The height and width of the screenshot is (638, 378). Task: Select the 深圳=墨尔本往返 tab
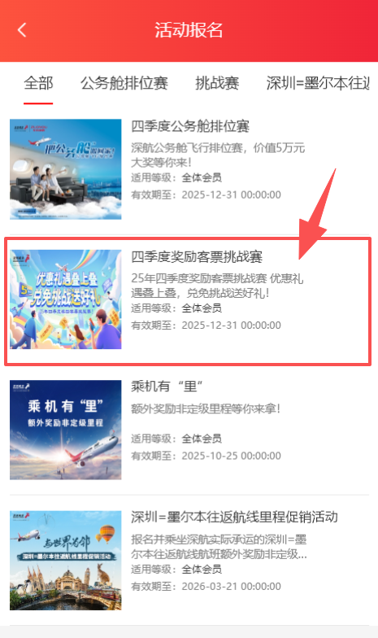tap(317, 83)
